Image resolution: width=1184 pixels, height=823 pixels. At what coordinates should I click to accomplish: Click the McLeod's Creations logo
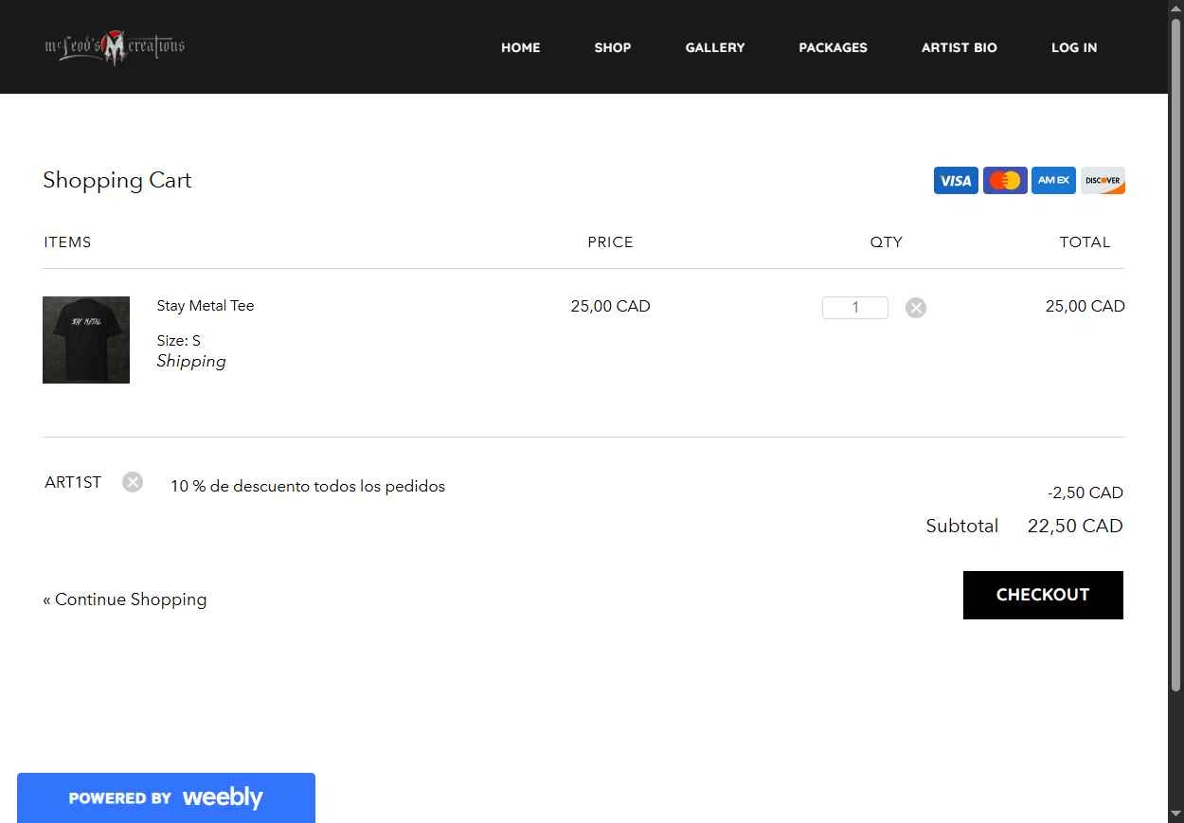coord(115,46)
